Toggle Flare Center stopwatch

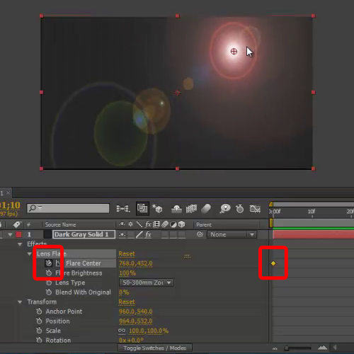pyautogui.click(x=49, y=263)
